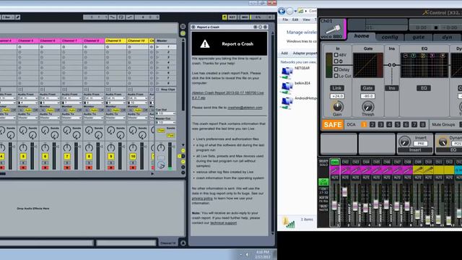Click the +24.0 gain value field

[x=337, y=96]
